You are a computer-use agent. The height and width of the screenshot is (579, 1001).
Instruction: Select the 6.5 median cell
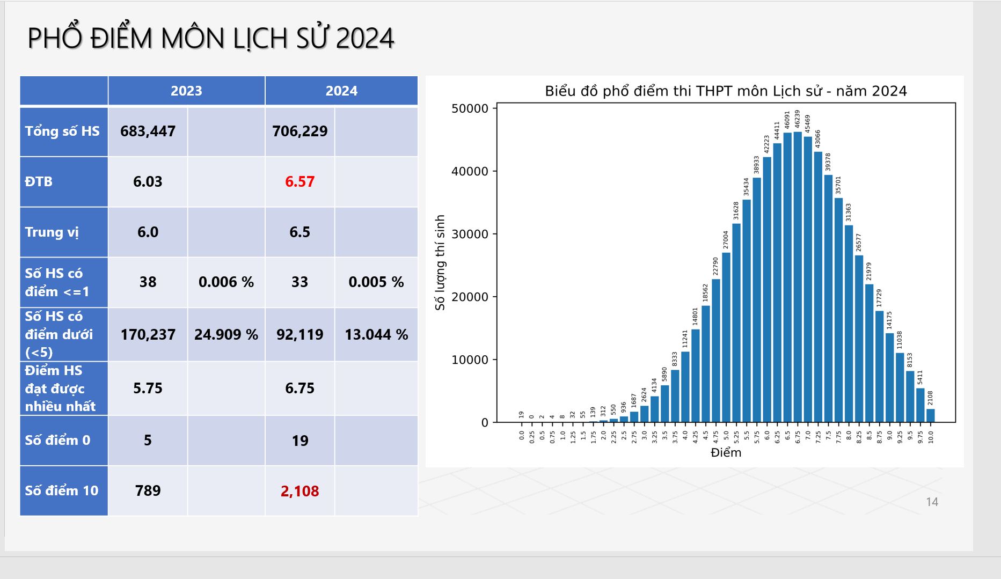click(x=299, y=232)
